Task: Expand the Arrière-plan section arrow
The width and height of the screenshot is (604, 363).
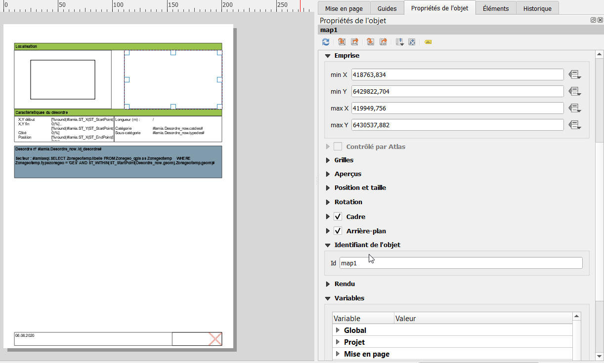Action: point(328,231)
